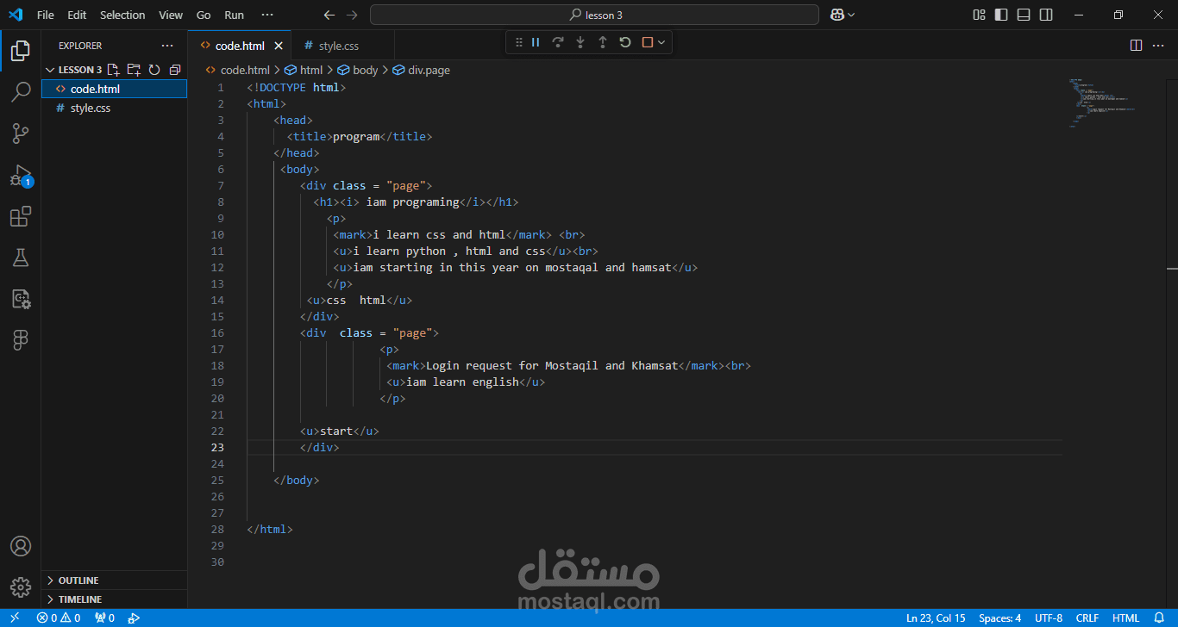
Task: Open the Copilot chat dropdown arrow
Action: [x=852, y=15]
